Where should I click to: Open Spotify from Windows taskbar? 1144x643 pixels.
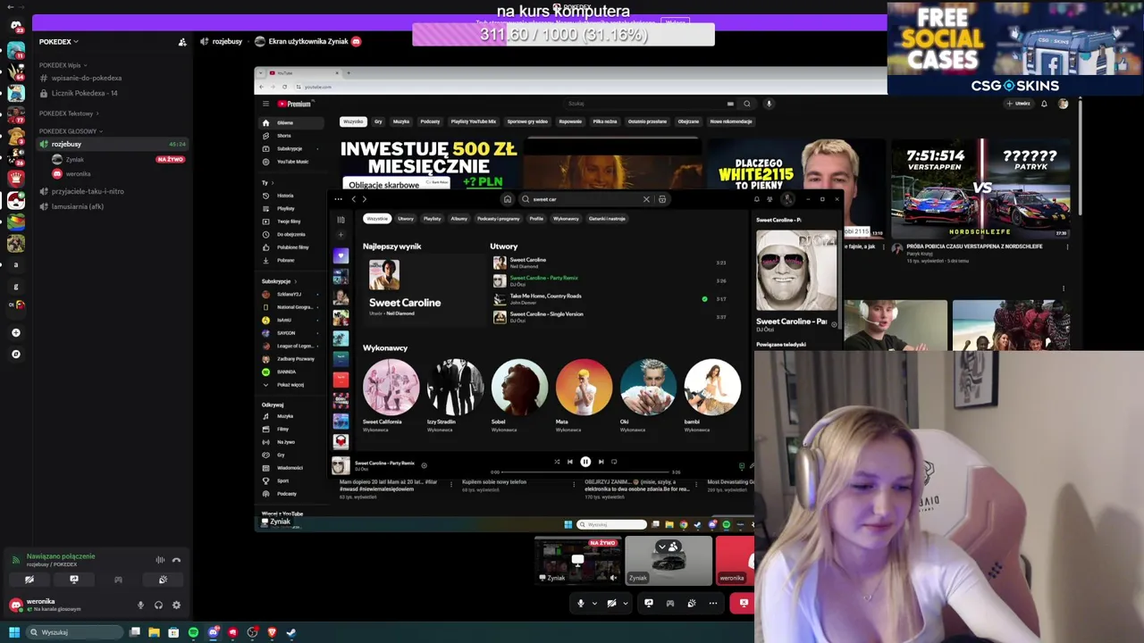click(193, 632)
